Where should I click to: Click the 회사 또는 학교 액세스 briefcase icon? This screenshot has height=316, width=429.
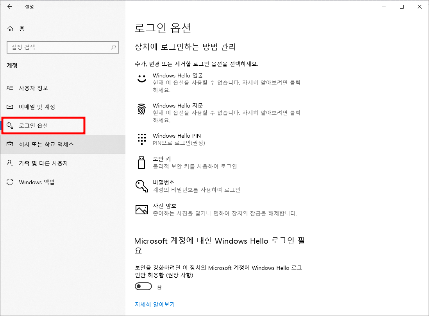(x=10, y=144)
